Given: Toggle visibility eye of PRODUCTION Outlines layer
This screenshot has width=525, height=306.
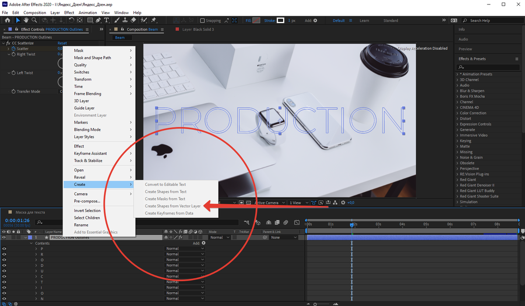Looking at the screenshot, I should point(4,237).
